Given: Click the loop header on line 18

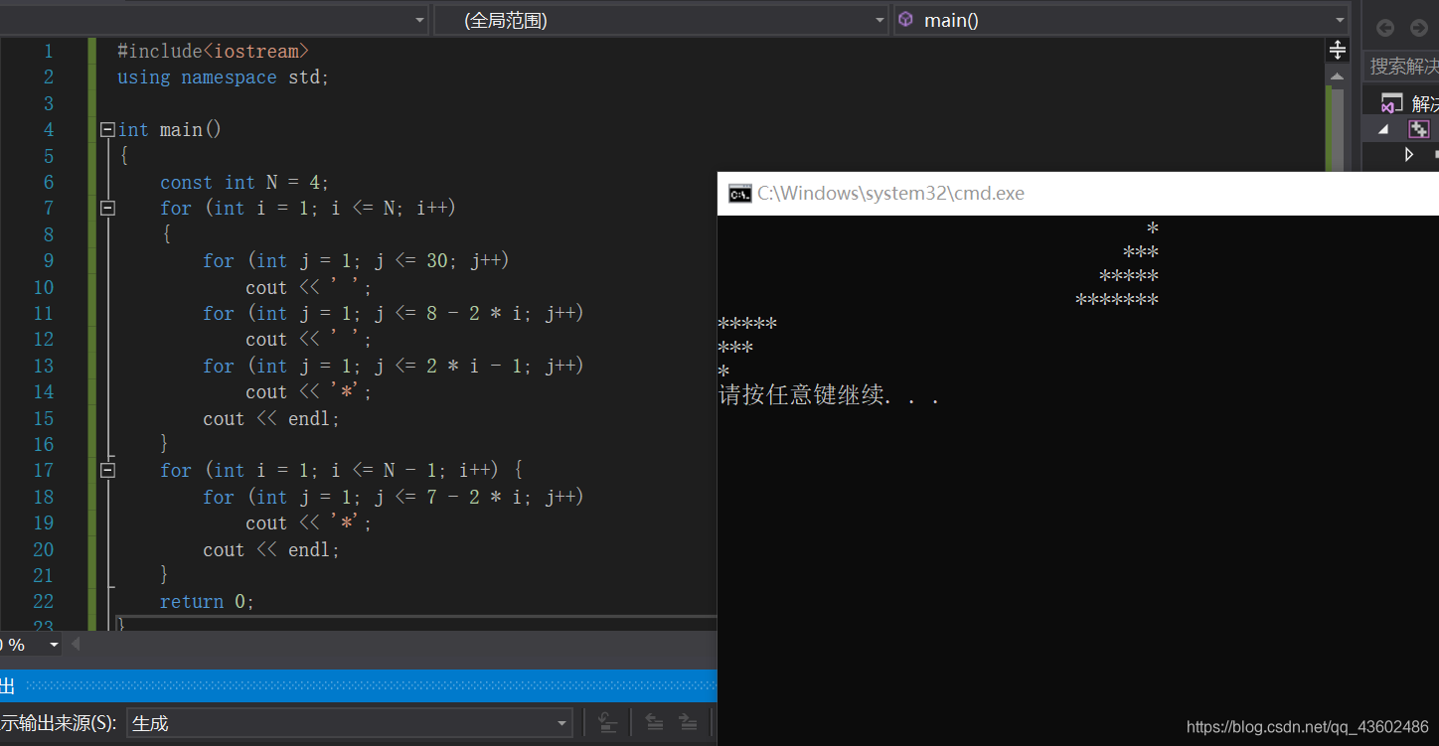Looking at the screenshot, I should [x=394, y=497].
